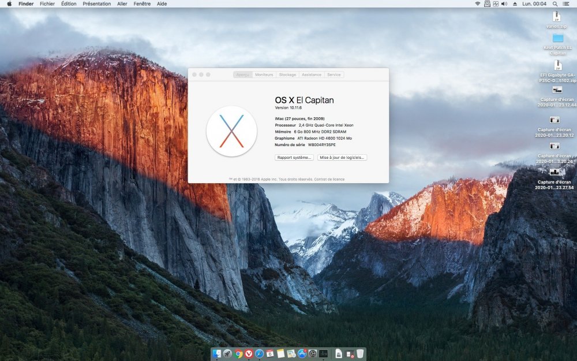Click the serial number W8004RY35PE
Screen dimensions: 577x361
[321, 145]
